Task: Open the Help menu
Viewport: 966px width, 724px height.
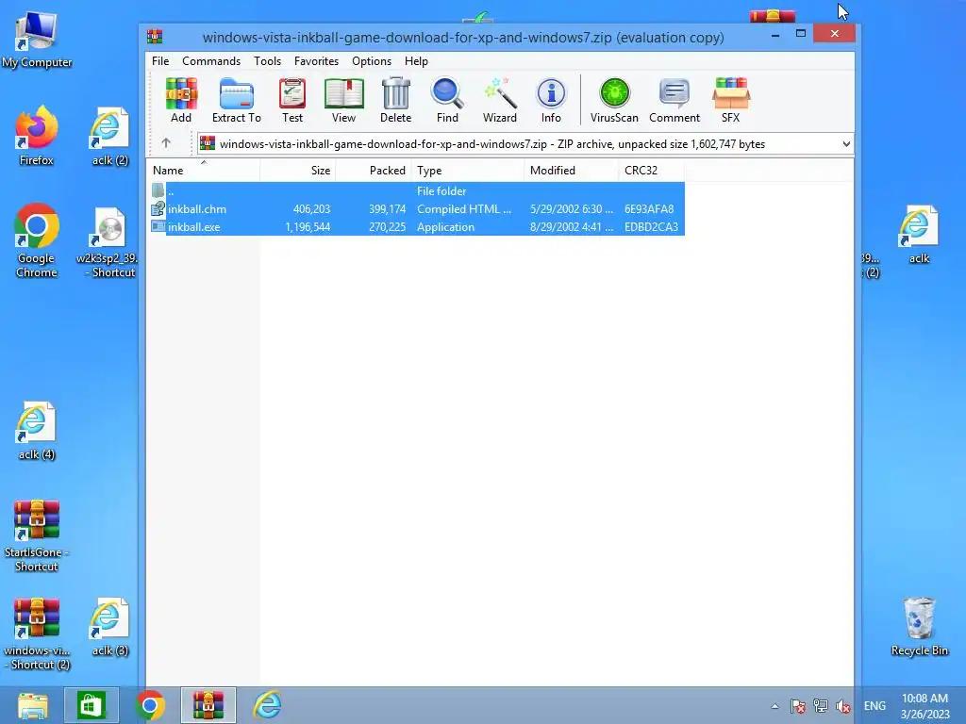Action: coord(416,61)
